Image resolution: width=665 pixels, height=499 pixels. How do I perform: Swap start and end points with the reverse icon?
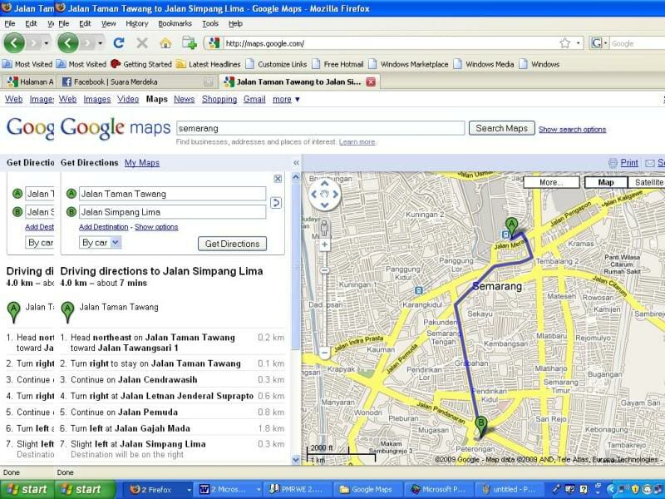click(276, 203)
